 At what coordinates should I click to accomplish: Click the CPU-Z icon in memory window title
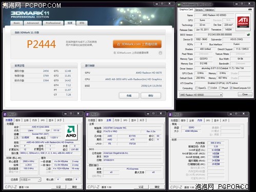[170, 114]
